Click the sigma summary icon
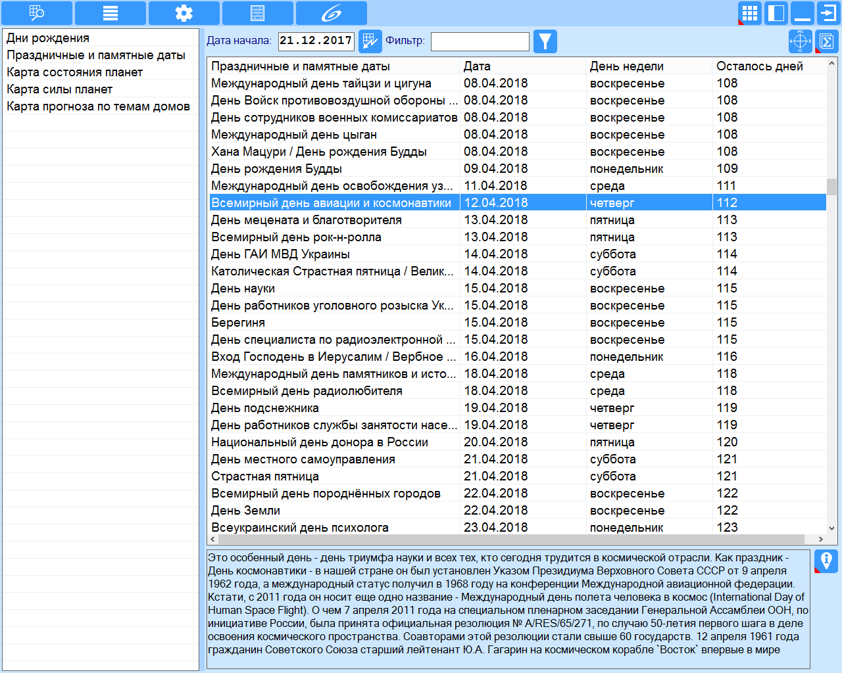 [x=827, y=41]
